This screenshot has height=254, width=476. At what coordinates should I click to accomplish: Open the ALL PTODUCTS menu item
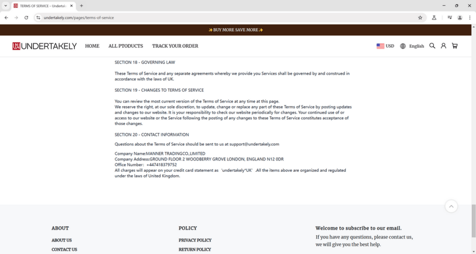coord(126,46)
